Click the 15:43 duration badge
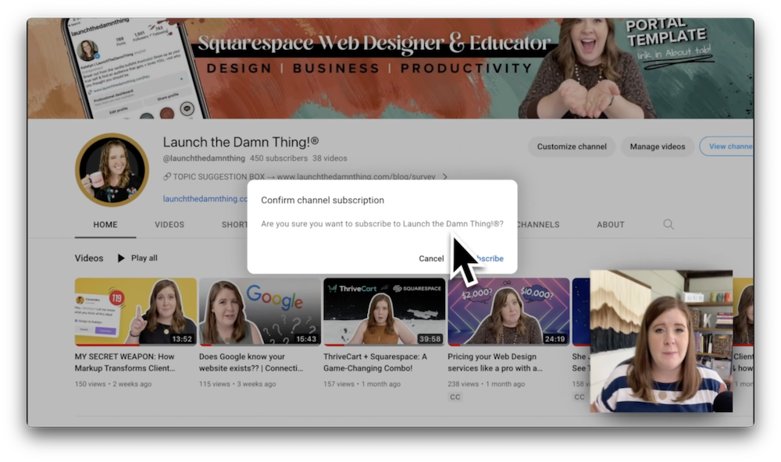781x462 pixels. [306, 339]
